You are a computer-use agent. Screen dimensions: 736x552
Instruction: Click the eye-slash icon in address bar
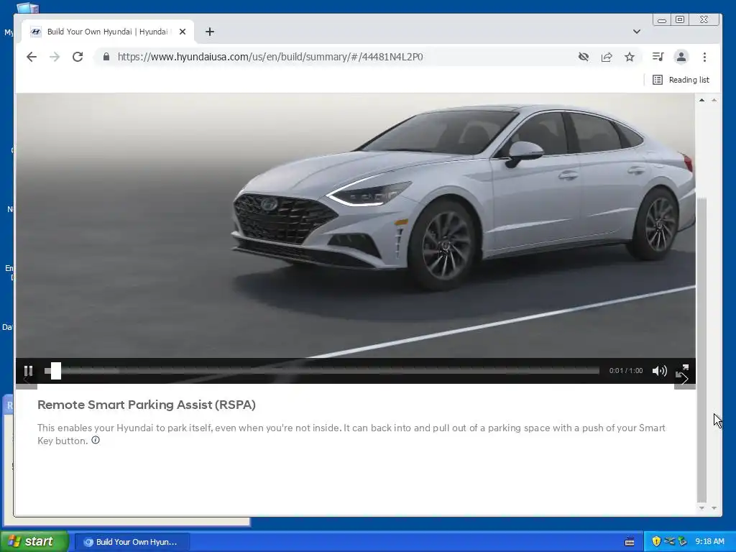(x=584, y=57)
